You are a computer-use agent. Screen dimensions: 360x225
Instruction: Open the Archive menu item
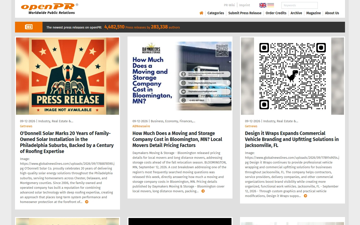pyautogui.click(x=296, y=13)
